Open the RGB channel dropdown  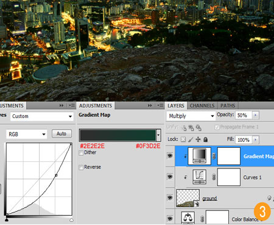tap(27, 134)
